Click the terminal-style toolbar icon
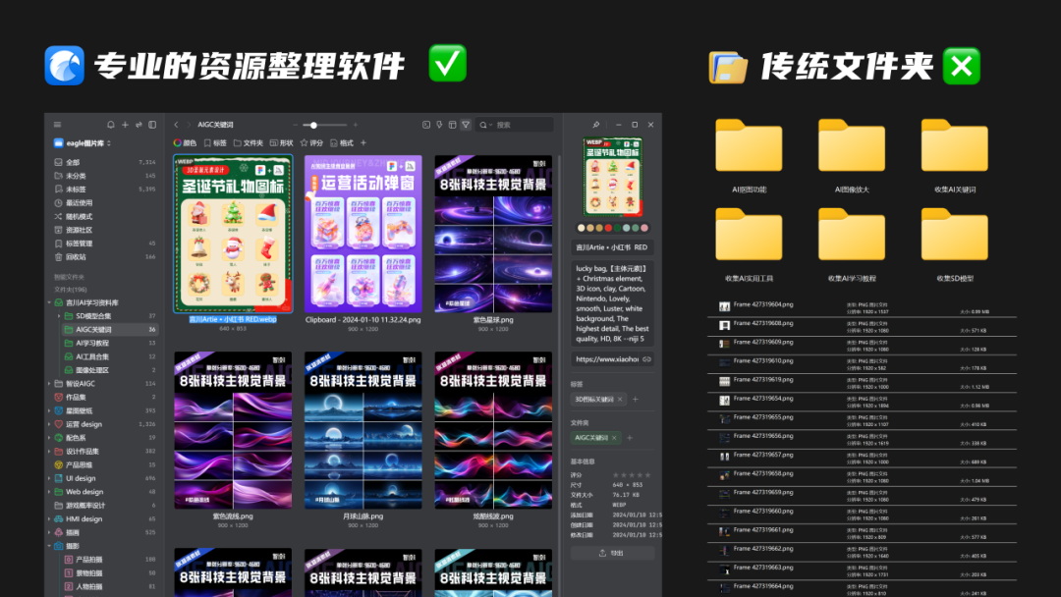 coord(426,125)
